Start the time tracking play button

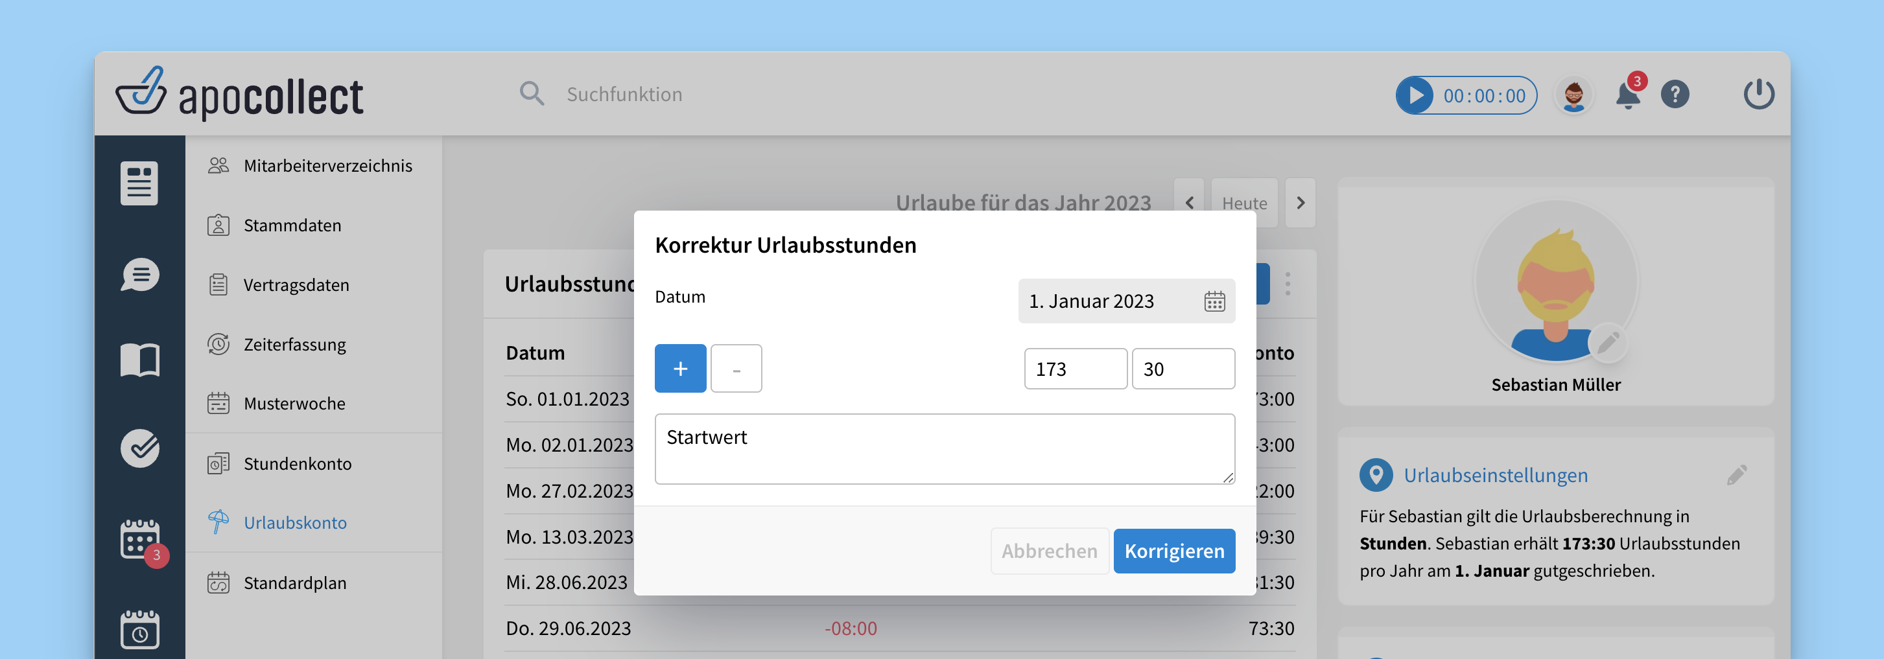[x=1416, y=96]
